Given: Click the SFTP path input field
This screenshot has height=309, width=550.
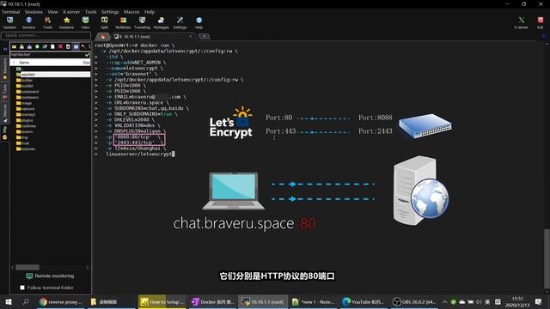Looking at the screenshot, I should [46, 55].
